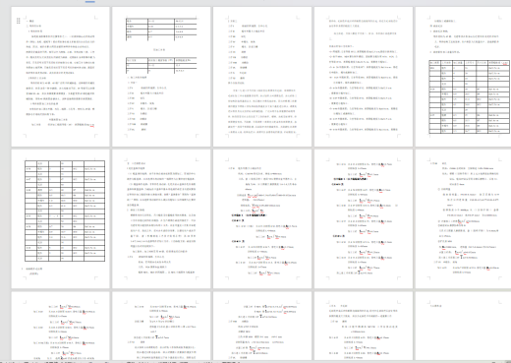Open the page filled by a large grid table

click(x=60, y=219)
